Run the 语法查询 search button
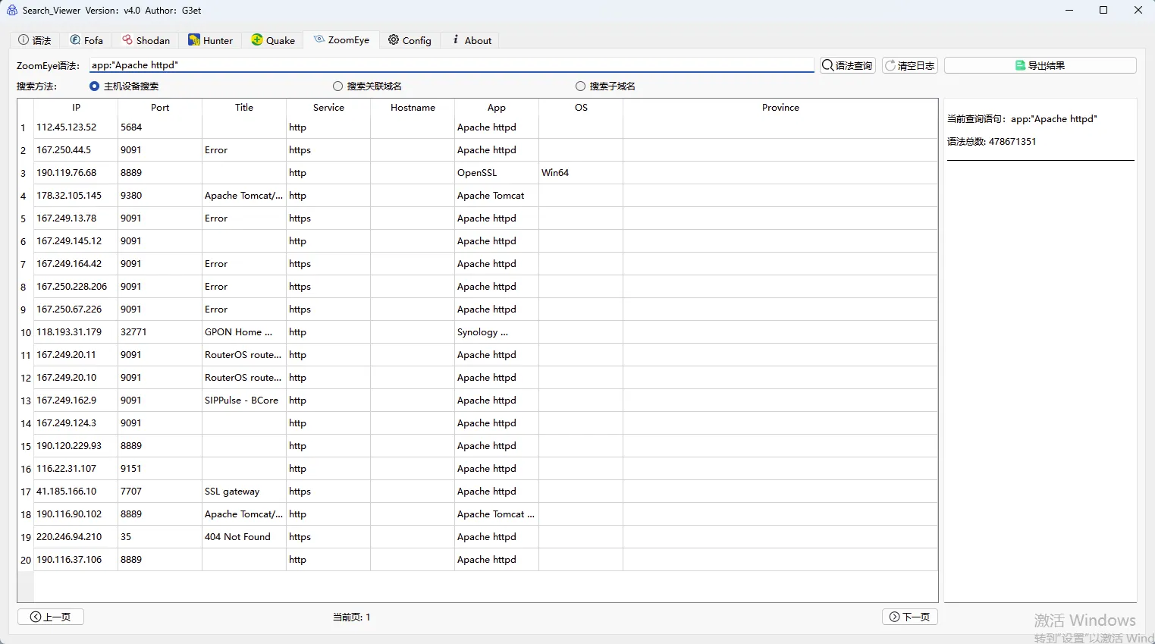The image size is (1155, 644). (848, 65)
